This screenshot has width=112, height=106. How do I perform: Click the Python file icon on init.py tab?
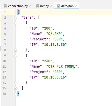(38, 6)
